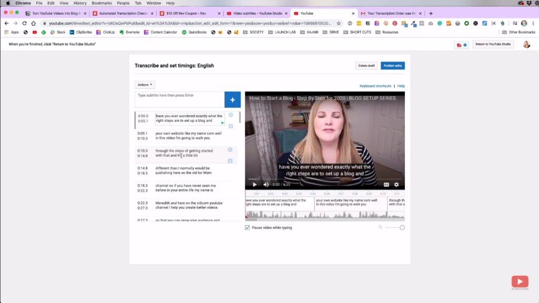Open Keyboard shortcuts link
Screen dimensions: 539x303
[375, 86]
